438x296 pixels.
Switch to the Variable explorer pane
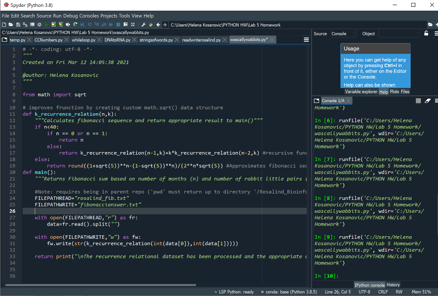point(361,91)
